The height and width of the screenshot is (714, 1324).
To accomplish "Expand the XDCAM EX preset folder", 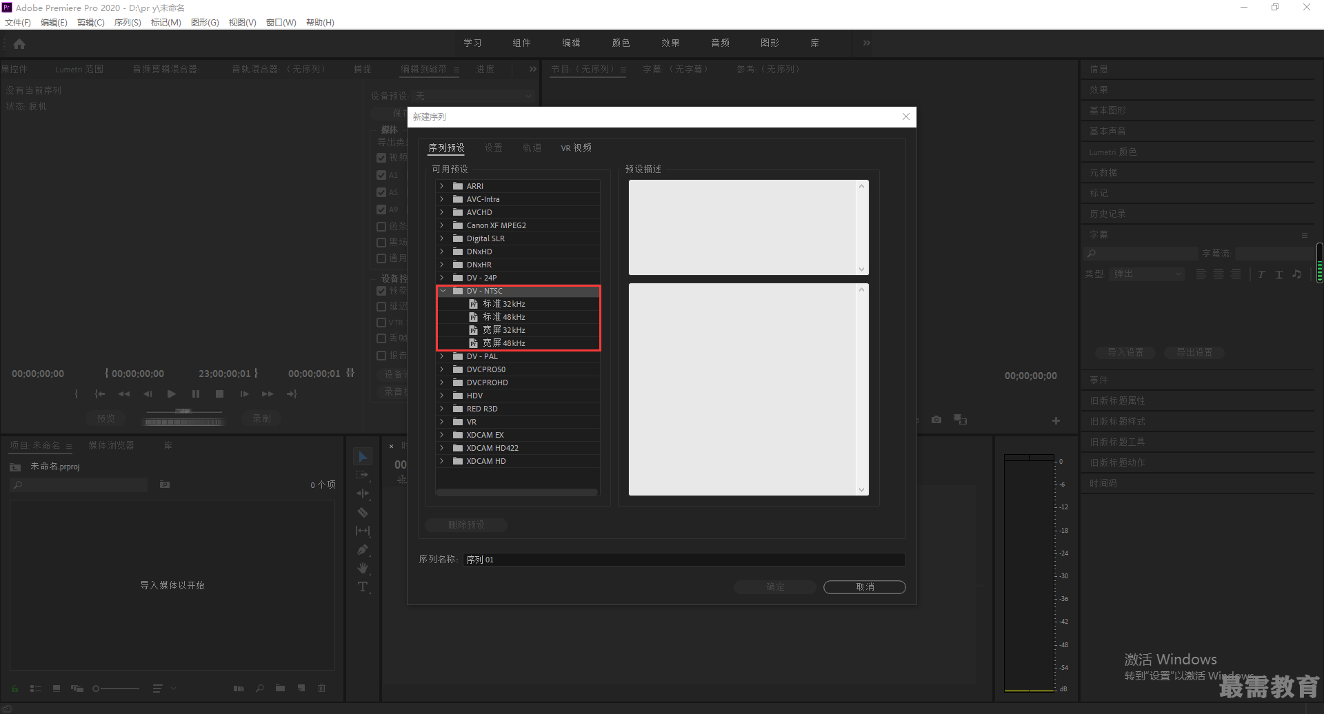I will [x=442, y=435].
